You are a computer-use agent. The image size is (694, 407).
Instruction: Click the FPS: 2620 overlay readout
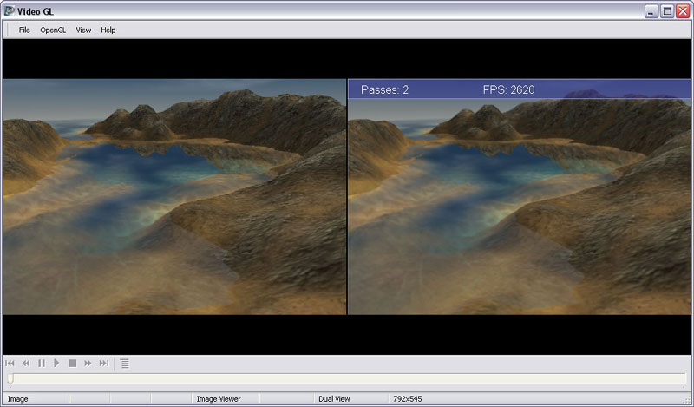pos(509,89)
